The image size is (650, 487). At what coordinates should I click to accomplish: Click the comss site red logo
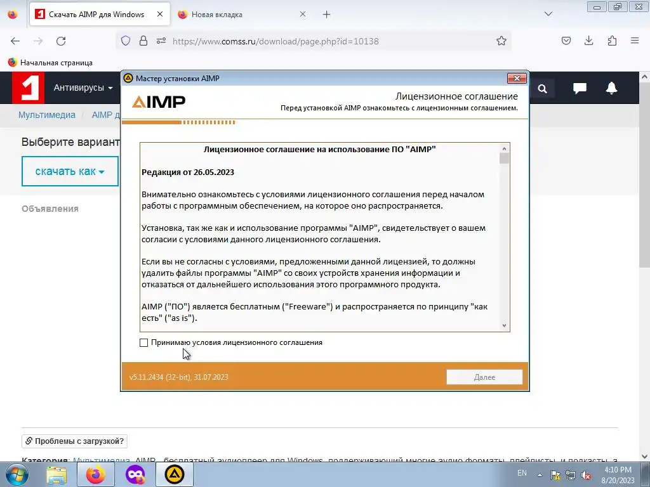[28, 88]
